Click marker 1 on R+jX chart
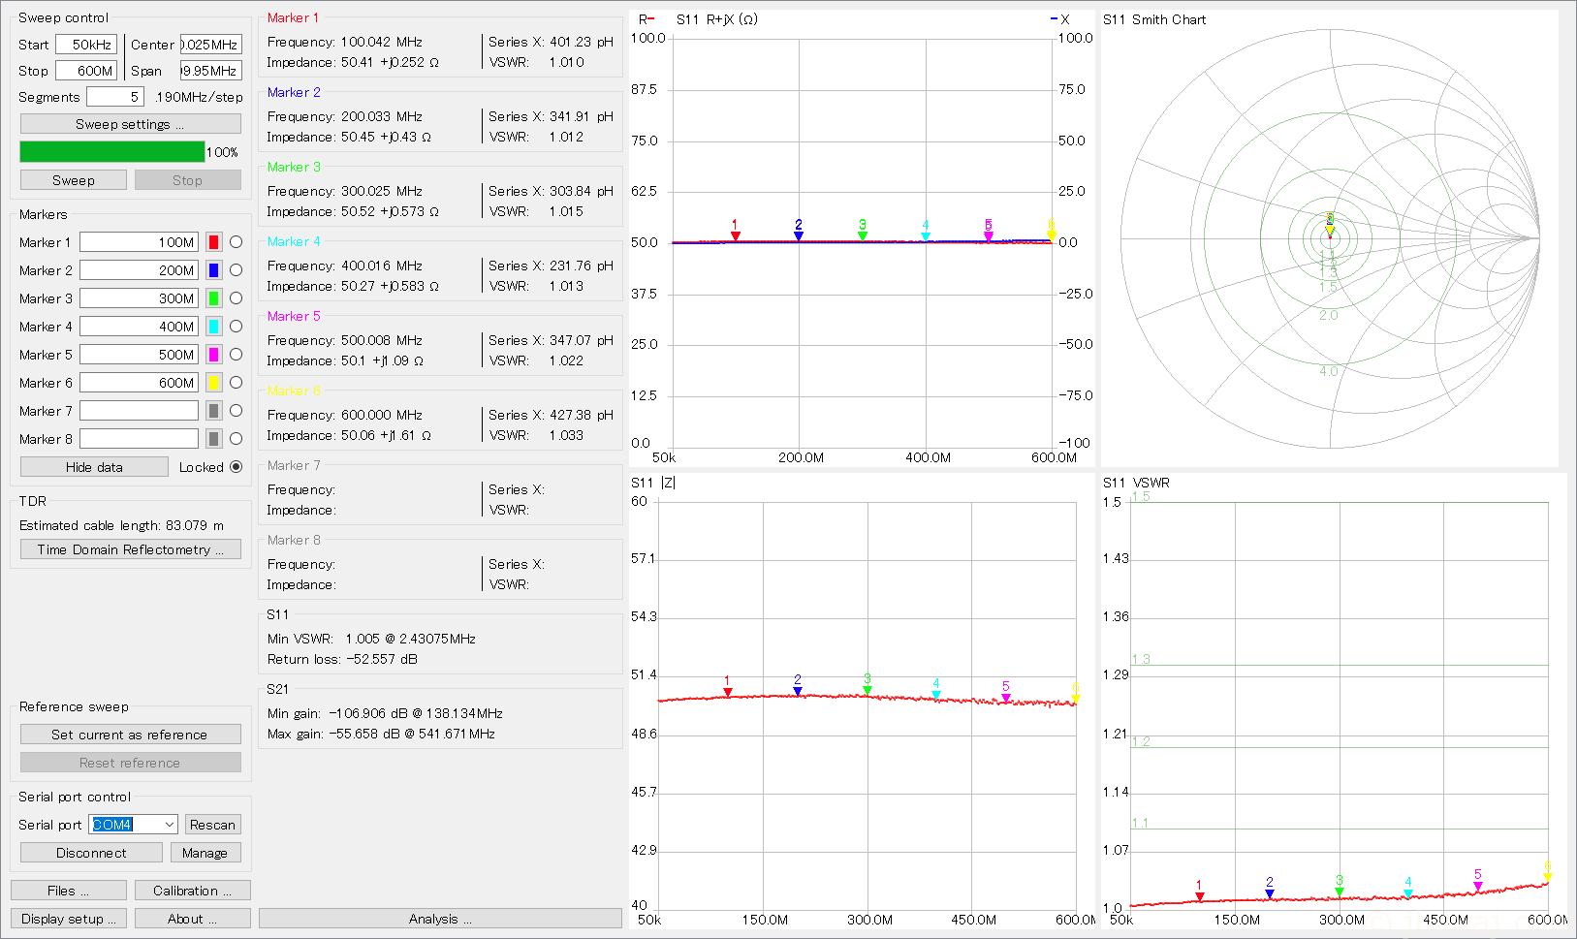Screen dimensions: 1577x939 [x=736, y=235]
